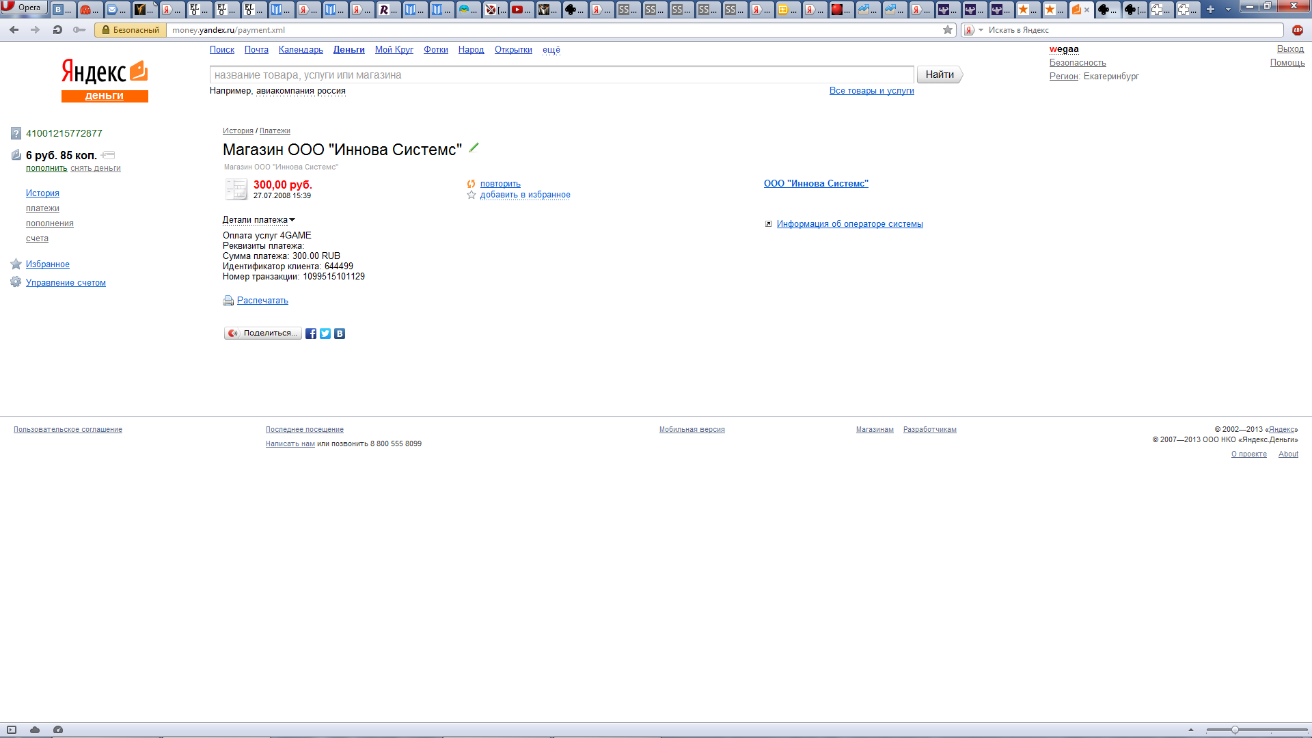1312x738 pixels.
Task: Click the 'Безопасность' link under the username
Action: [1078, 63]
